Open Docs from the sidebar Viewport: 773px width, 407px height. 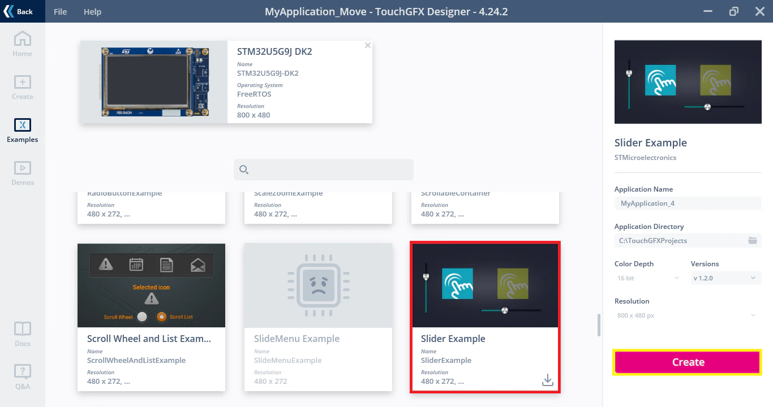pyautogui.click(x=23, y=335)
